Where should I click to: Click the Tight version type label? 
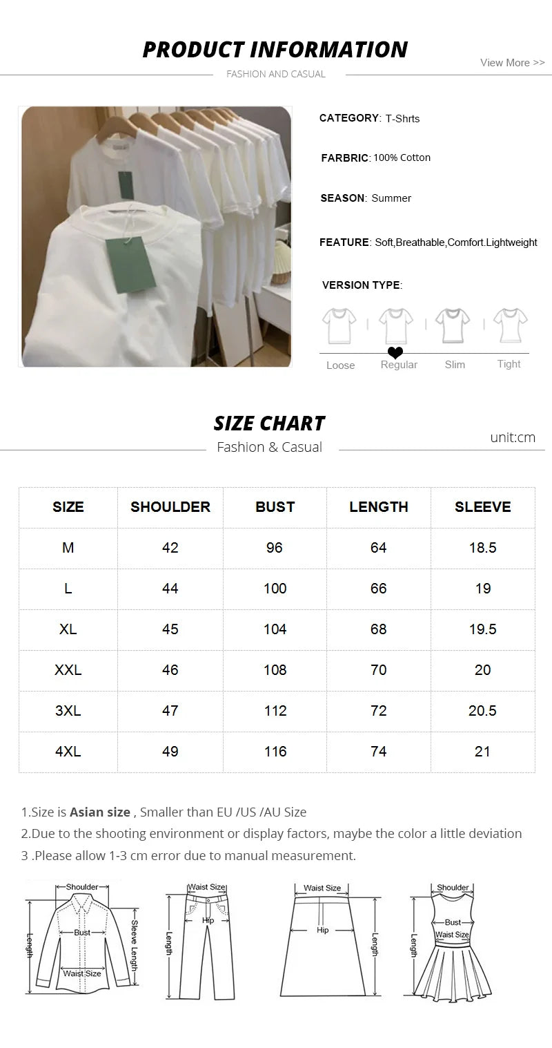[x=509, y=364]
